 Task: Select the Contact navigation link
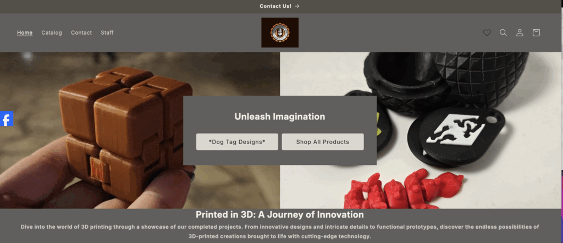[81, 32]
